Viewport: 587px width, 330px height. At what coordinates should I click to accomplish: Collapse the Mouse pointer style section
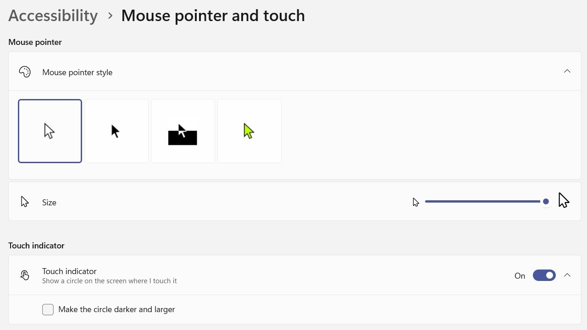coord(567,71)
